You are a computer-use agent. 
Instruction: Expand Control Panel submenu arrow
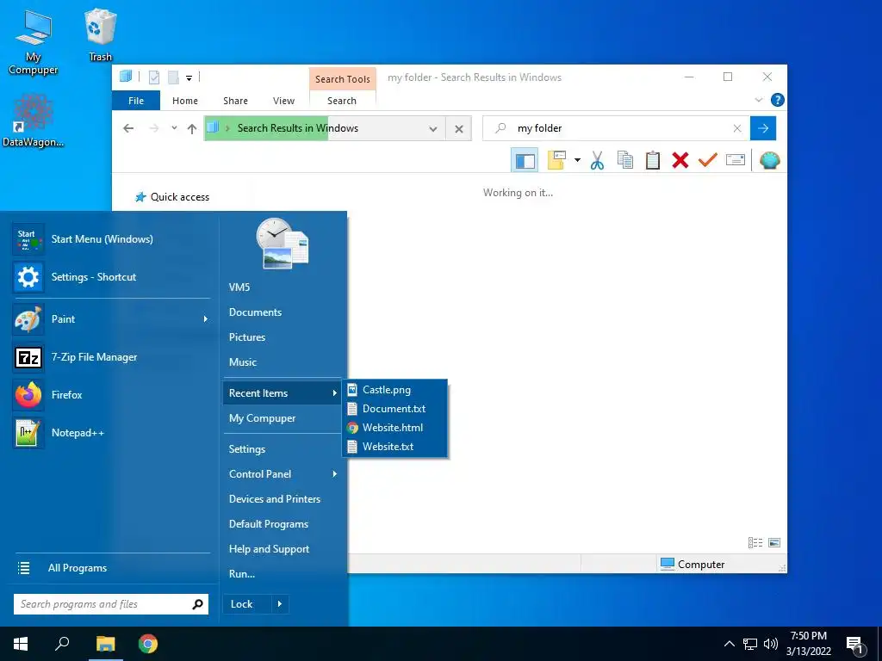click(x=334, y=474)
